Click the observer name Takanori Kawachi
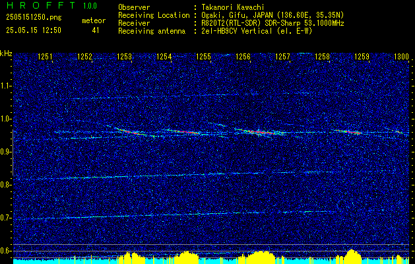Viewport: 415px width, 264px height. pos(232,7)
